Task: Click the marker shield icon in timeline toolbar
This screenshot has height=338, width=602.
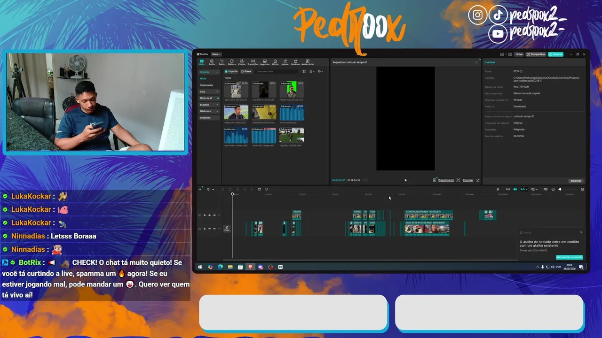Action: pyautogui.click(x=267, y=189)
